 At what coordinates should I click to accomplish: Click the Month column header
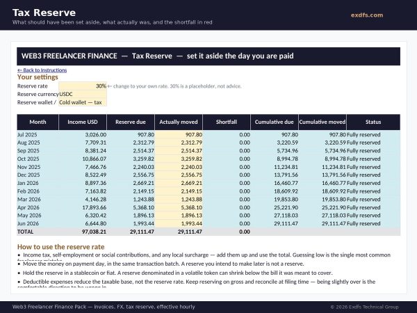(38, 122)
